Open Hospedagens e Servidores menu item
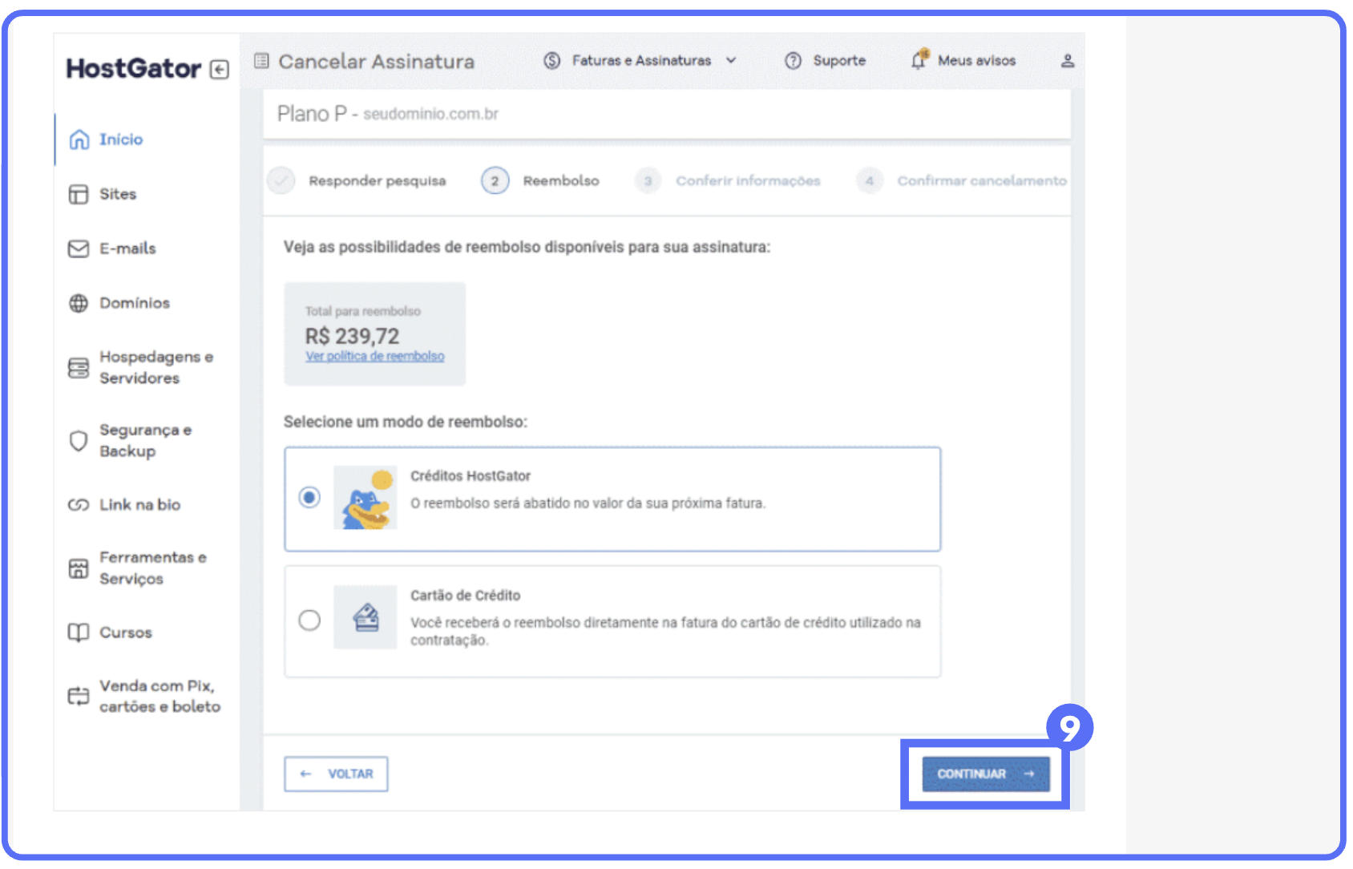This screenshot has width=1353, height=869. pos(155,367)
